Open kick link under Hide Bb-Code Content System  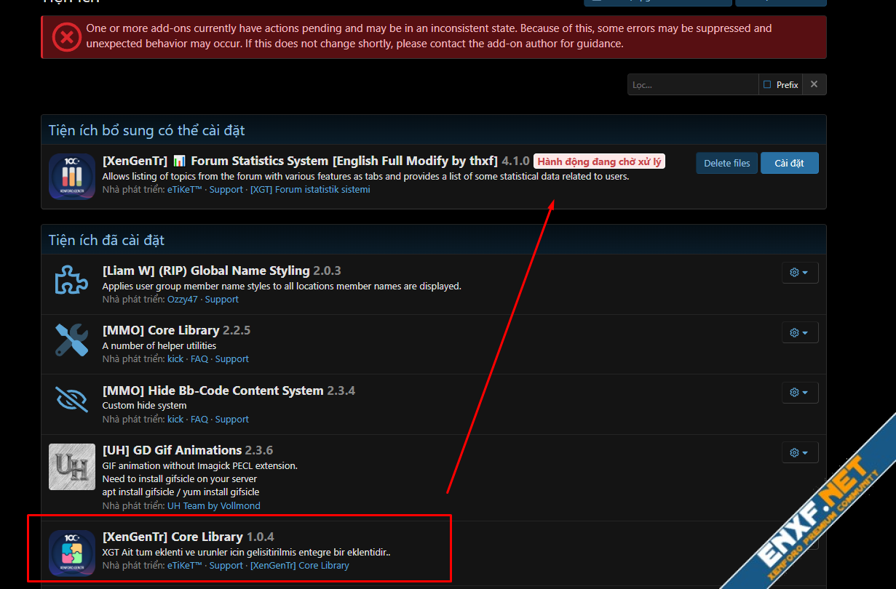click(x=175, y=420)
